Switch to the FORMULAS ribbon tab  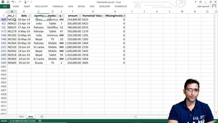click(58, 6)
